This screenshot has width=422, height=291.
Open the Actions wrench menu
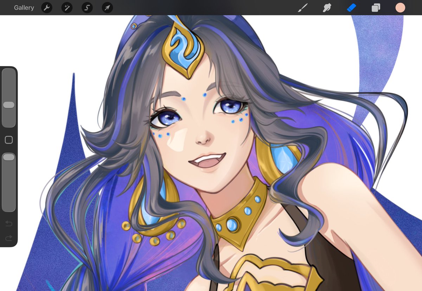[x=47, y=7]
